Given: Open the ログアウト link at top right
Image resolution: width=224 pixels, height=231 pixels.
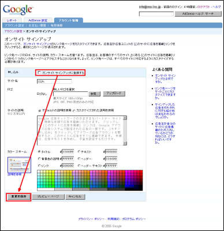Looking at the screenshot, I should tap(204, 7).
